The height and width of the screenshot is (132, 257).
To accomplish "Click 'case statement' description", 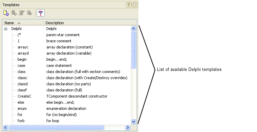I will click(59, 65).
